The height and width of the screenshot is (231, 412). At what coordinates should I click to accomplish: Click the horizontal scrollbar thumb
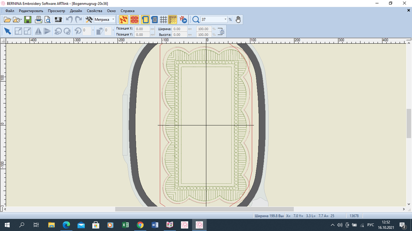click(x=204, y=209)
